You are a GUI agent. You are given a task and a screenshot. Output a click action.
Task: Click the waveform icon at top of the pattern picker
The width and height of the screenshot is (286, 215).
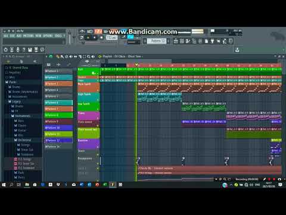(x=58, y=64)
